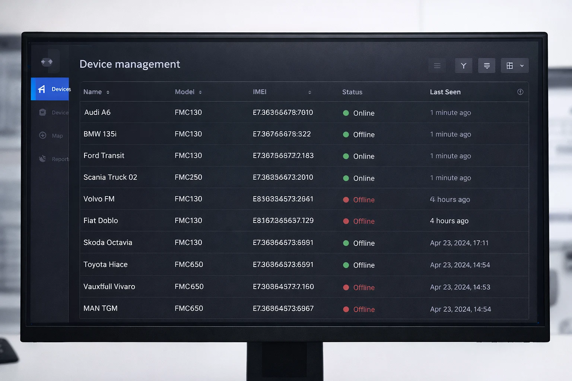This screenshot has width=572, height=381.
Task: Toggle sort arrows on IMEI column
Action: [309, 92]
